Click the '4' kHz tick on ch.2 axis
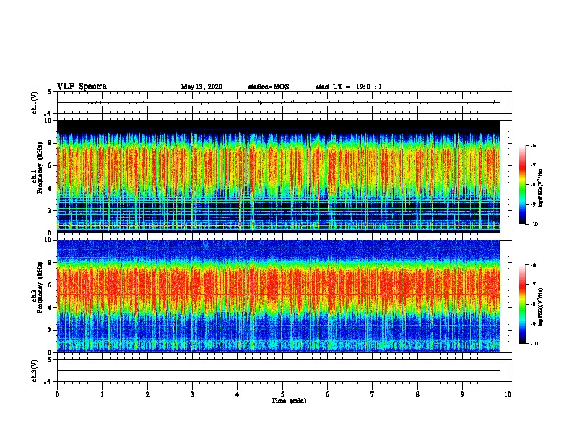 [50, 308]
